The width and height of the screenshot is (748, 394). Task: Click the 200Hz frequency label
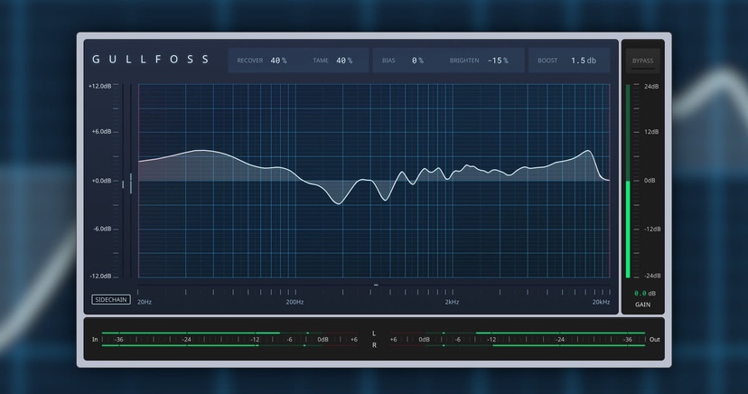[x=295, y=302]
